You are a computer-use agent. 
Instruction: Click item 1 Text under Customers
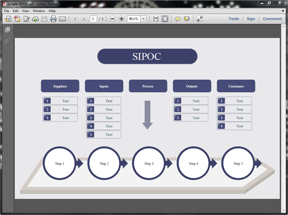(x=234, y=101)
